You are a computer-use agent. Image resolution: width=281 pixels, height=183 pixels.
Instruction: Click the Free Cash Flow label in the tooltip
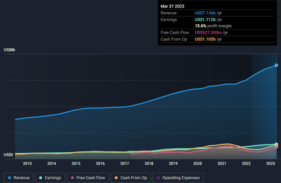(175, 32)
